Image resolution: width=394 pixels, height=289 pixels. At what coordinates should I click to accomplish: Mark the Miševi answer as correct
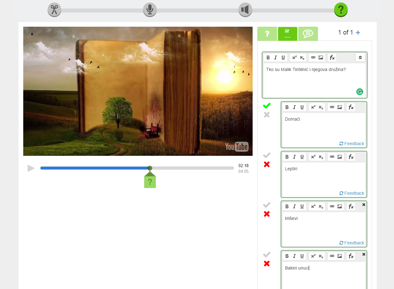click(267, 205)
